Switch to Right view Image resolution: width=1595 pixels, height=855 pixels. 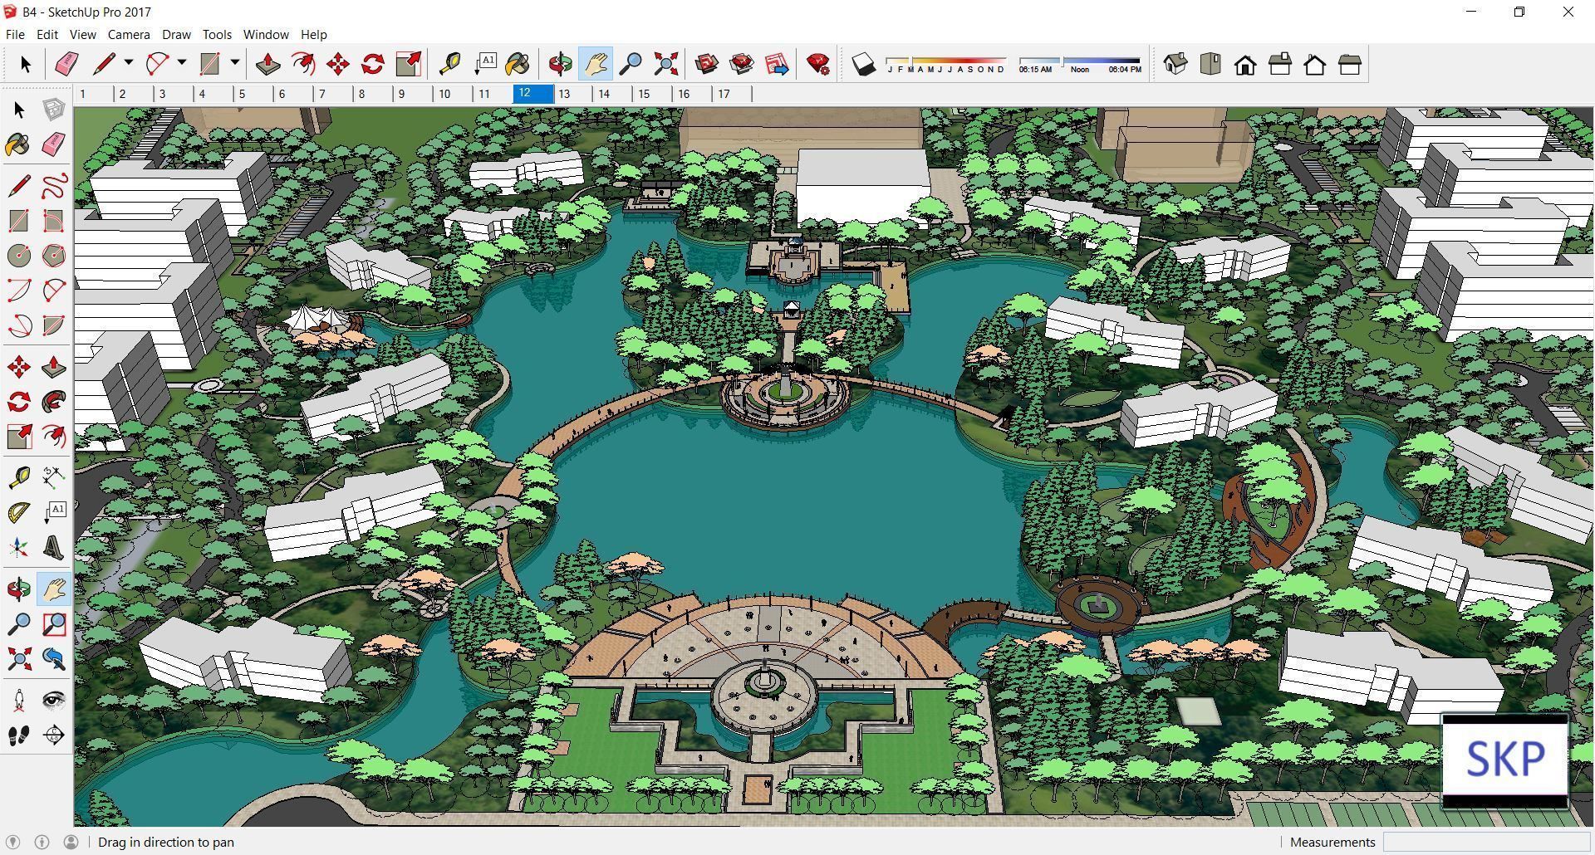point(1280,64)
